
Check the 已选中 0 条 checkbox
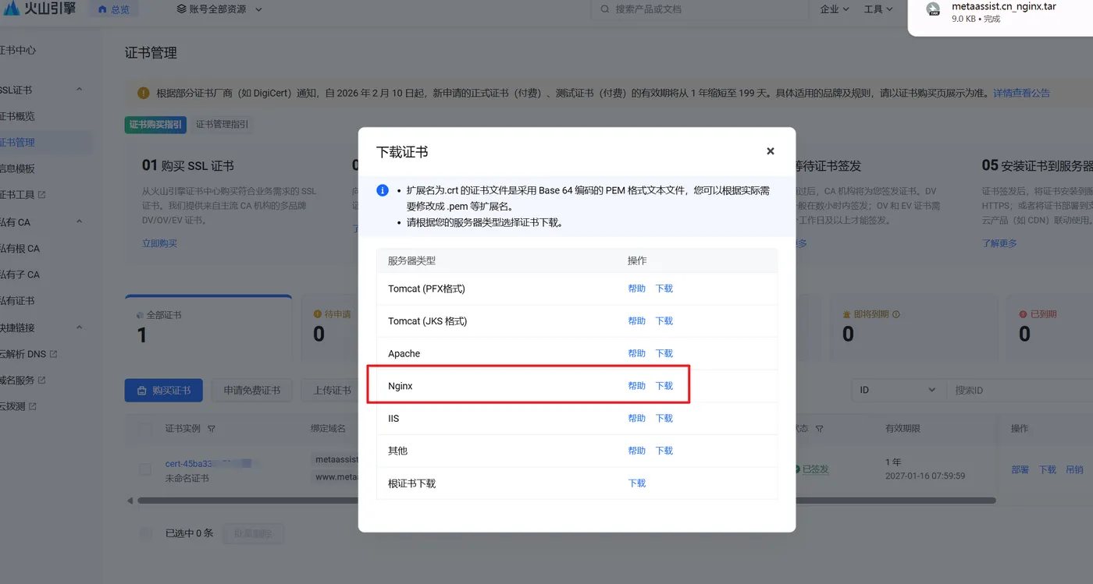[144, 533]
